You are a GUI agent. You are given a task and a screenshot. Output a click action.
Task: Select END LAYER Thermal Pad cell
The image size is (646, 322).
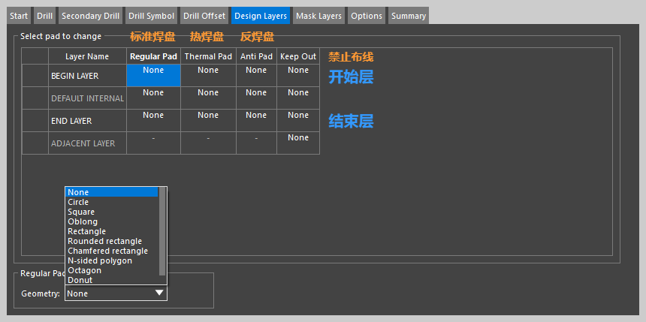208,120
